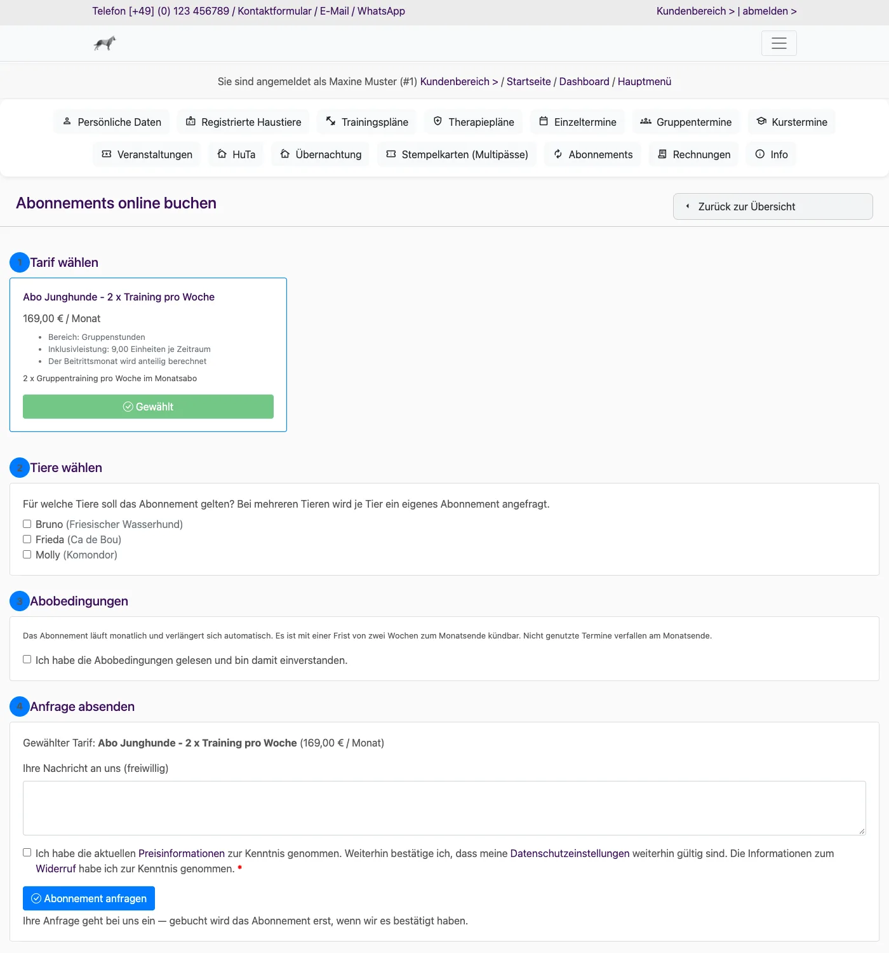This screenshot has width=889, height=953.
Task: Open Stempelkarten (Multipässe) page
Action: [x=457, y=154]
